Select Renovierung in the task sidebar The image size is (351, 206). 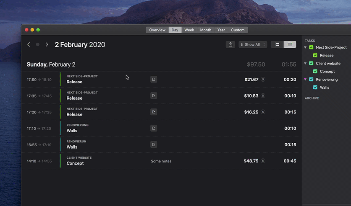(327, 80)
